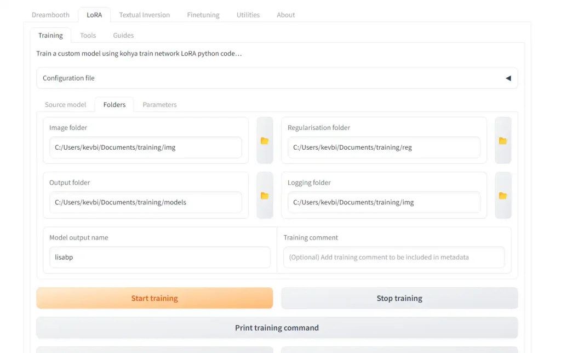Click folder icon next to Output folder
This screenshot has height=353, width=561.
pos(265,196)
